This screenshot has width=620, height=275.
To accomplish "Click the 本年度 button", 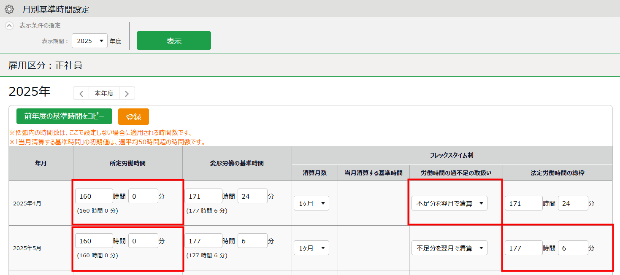I will point(104,93).
